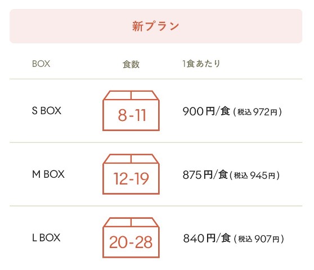Click the 12-19 box icon
The height and width of the screenshot is (270, 314).
[131, 174]
